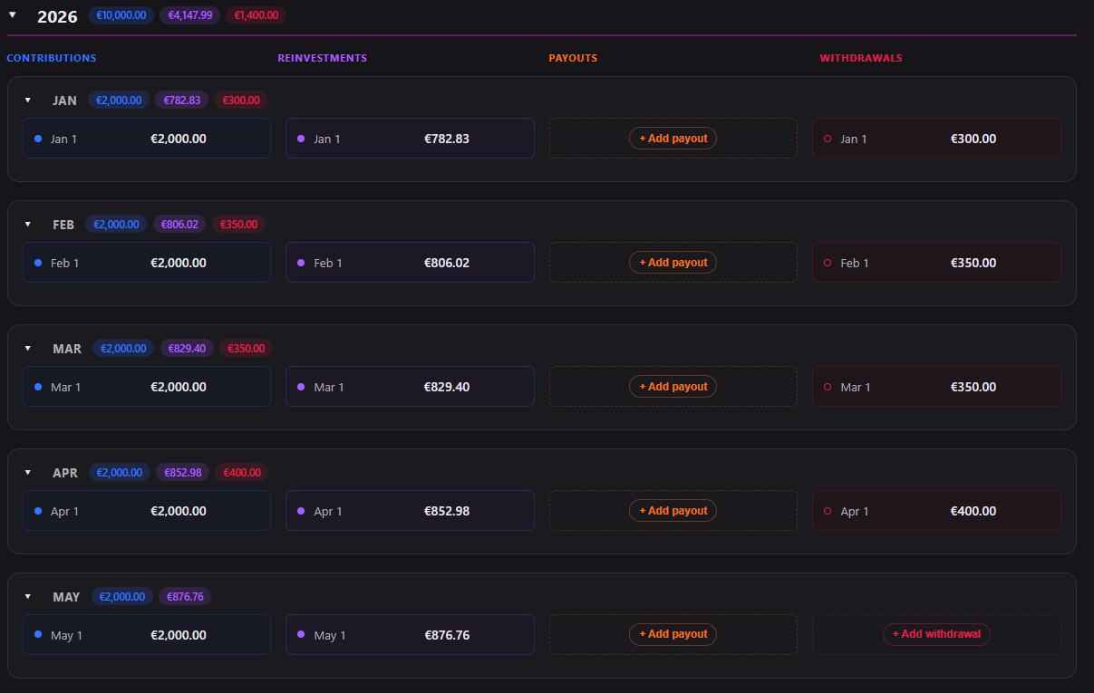Viewport: 1094px width, 693px height.
Task: Collapse the MAY month group
Action: (x=28, y=596)
